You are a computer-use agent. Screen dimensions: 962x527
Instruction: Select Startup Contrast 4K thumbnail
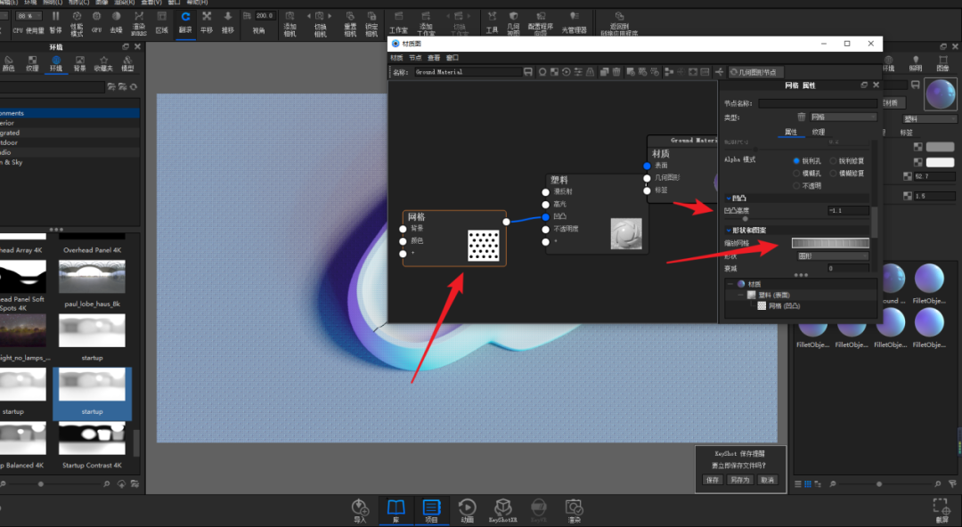tap(92, 439)
